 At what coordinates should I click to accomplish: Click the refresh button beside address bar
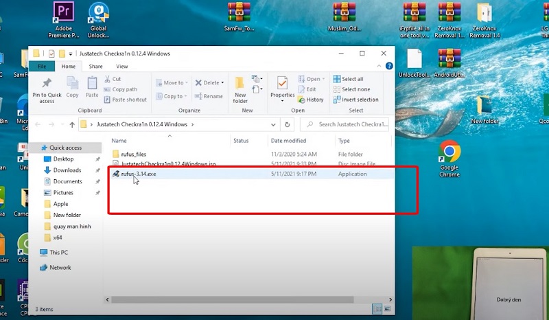click(288, 124)
